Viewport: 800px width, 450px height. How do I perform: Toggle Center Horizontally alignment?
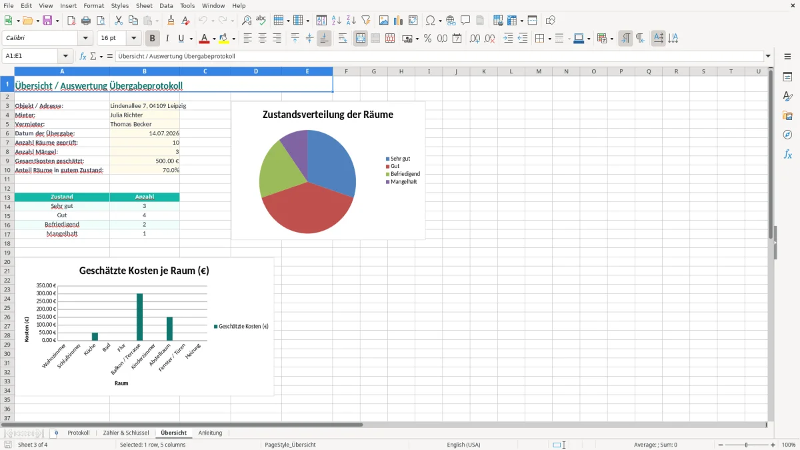pyautogui.click(x=262, y=39)
